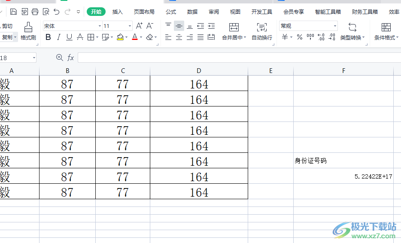Screen dimensions: 401x243
Task: Redo the last action
Action: [x=67, y=12]
